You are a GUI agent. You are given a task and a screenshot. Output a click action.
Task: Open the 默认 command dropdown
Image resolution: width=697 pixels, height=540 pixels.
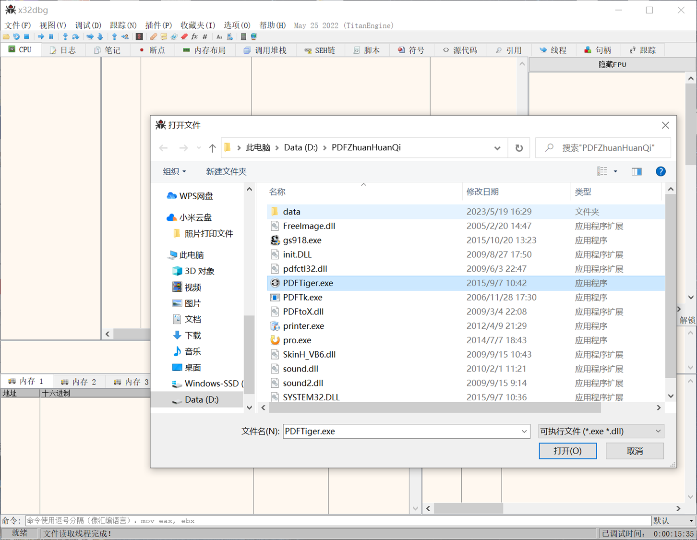pyautogui.click(x=674, y=520)
